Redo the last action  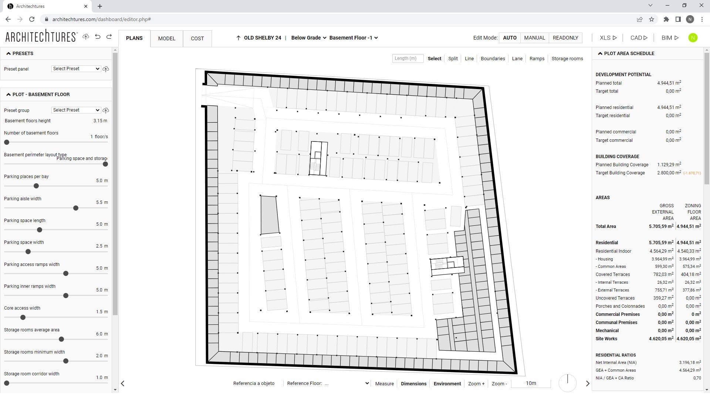[x=109, y=37]
